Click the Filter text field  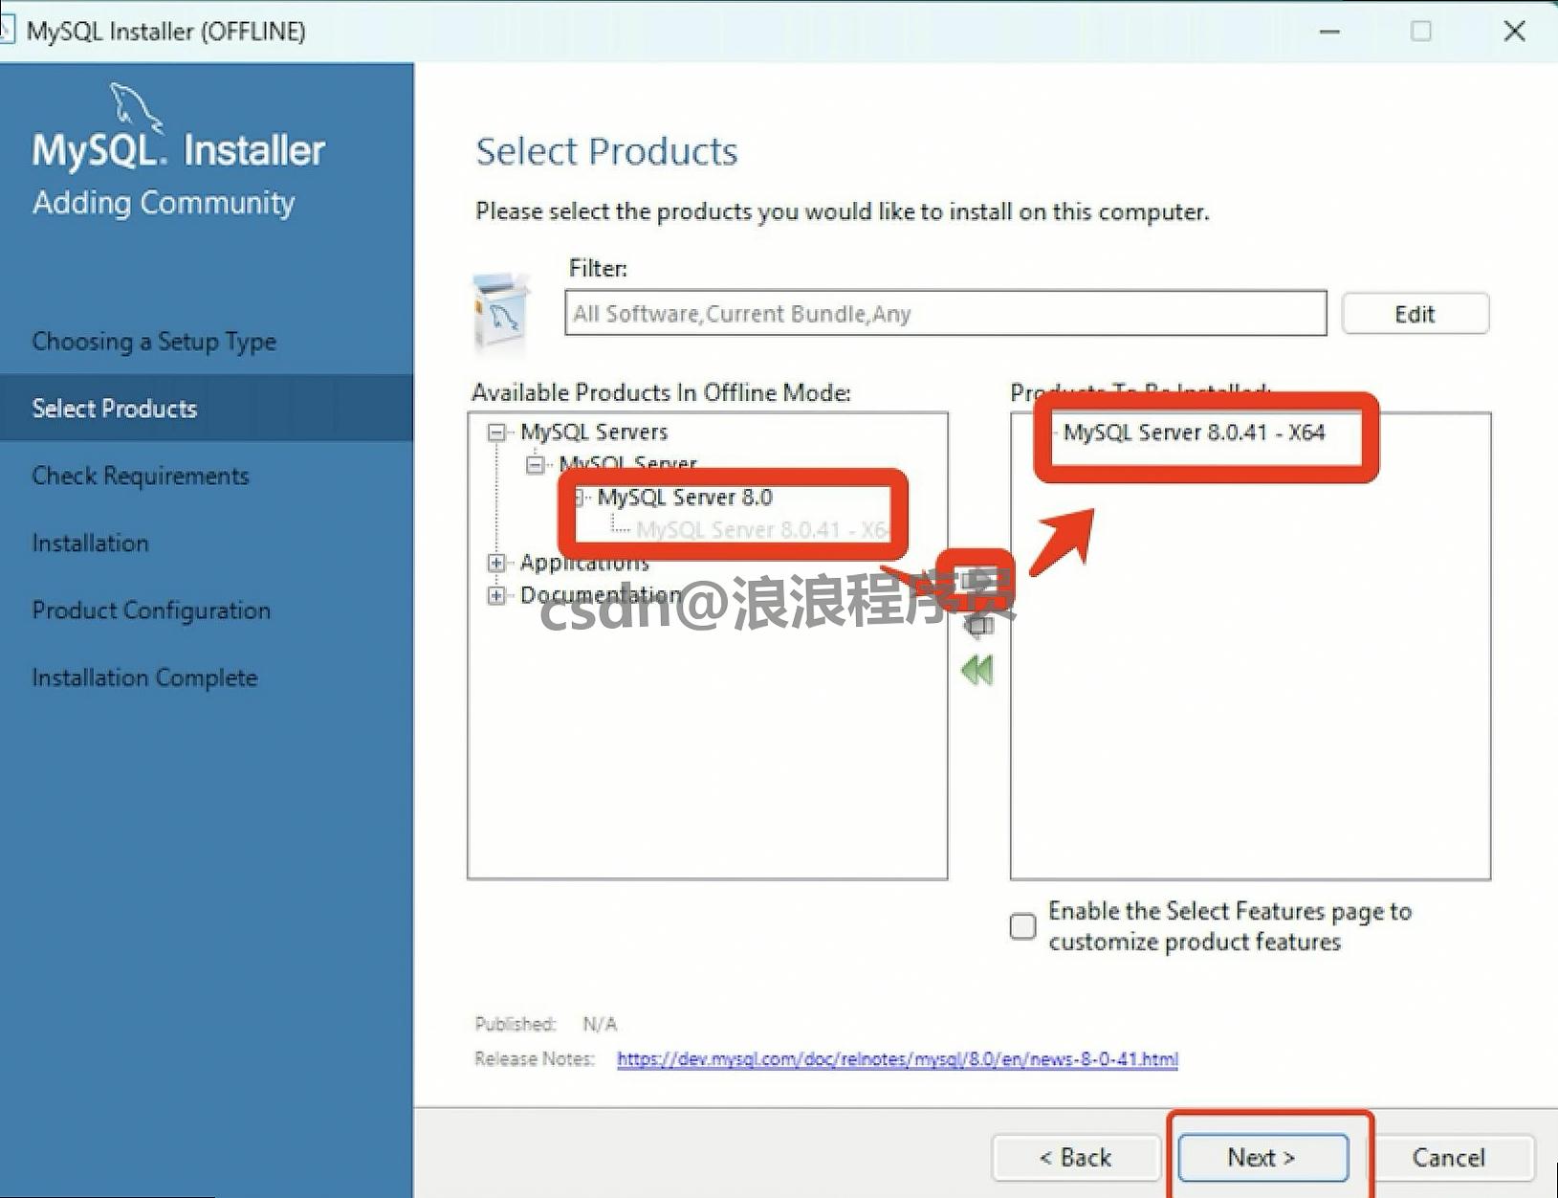946,313
